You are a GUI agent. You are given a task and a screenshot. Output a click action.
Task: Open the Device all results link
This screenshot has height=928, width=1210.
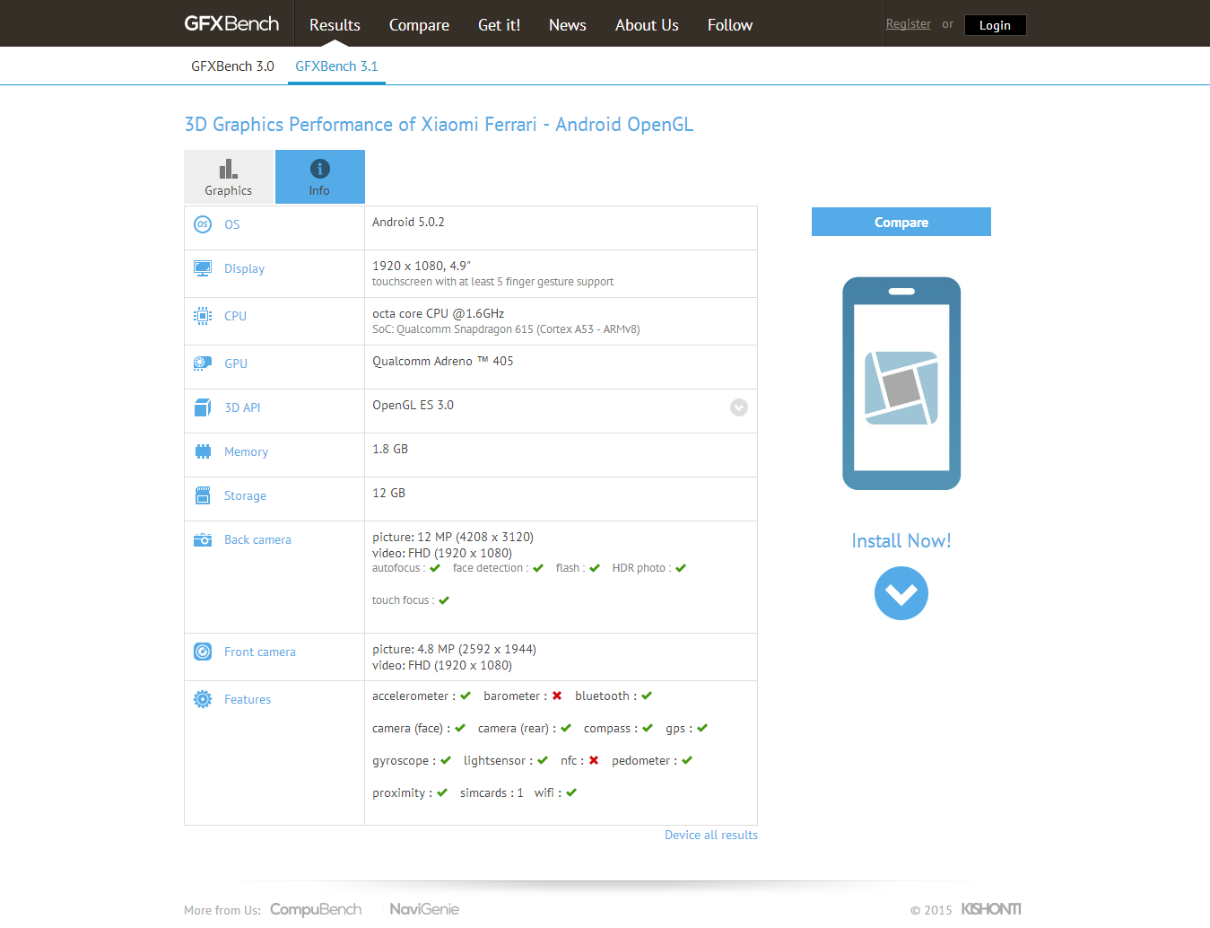[x=711, y=835]
